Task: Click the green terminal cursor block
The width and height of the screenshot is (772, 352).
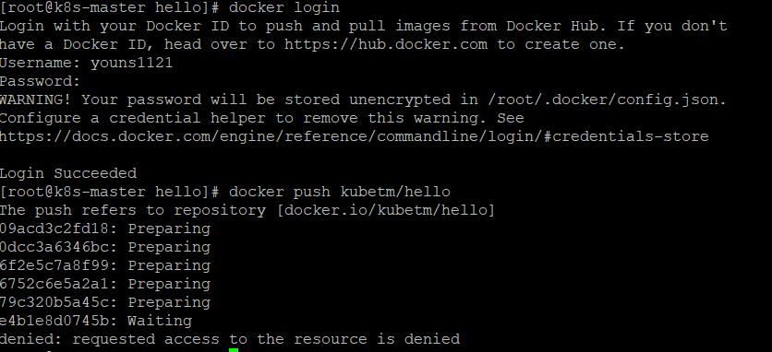Action: coord(234,350)
